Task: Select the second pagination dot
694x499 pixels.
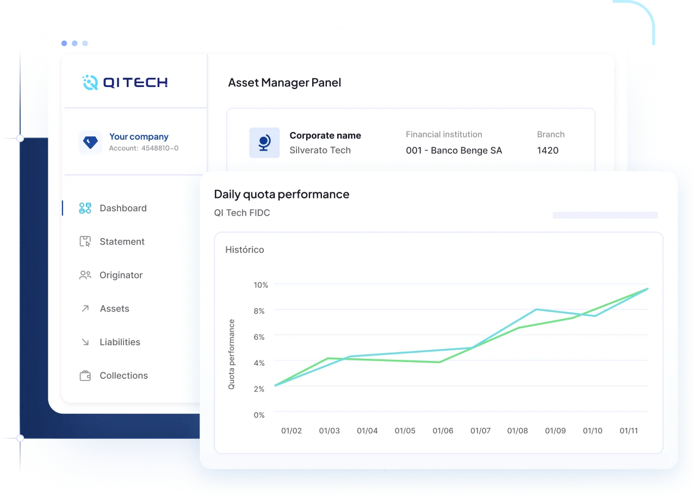Action: [x=75, y=43]
